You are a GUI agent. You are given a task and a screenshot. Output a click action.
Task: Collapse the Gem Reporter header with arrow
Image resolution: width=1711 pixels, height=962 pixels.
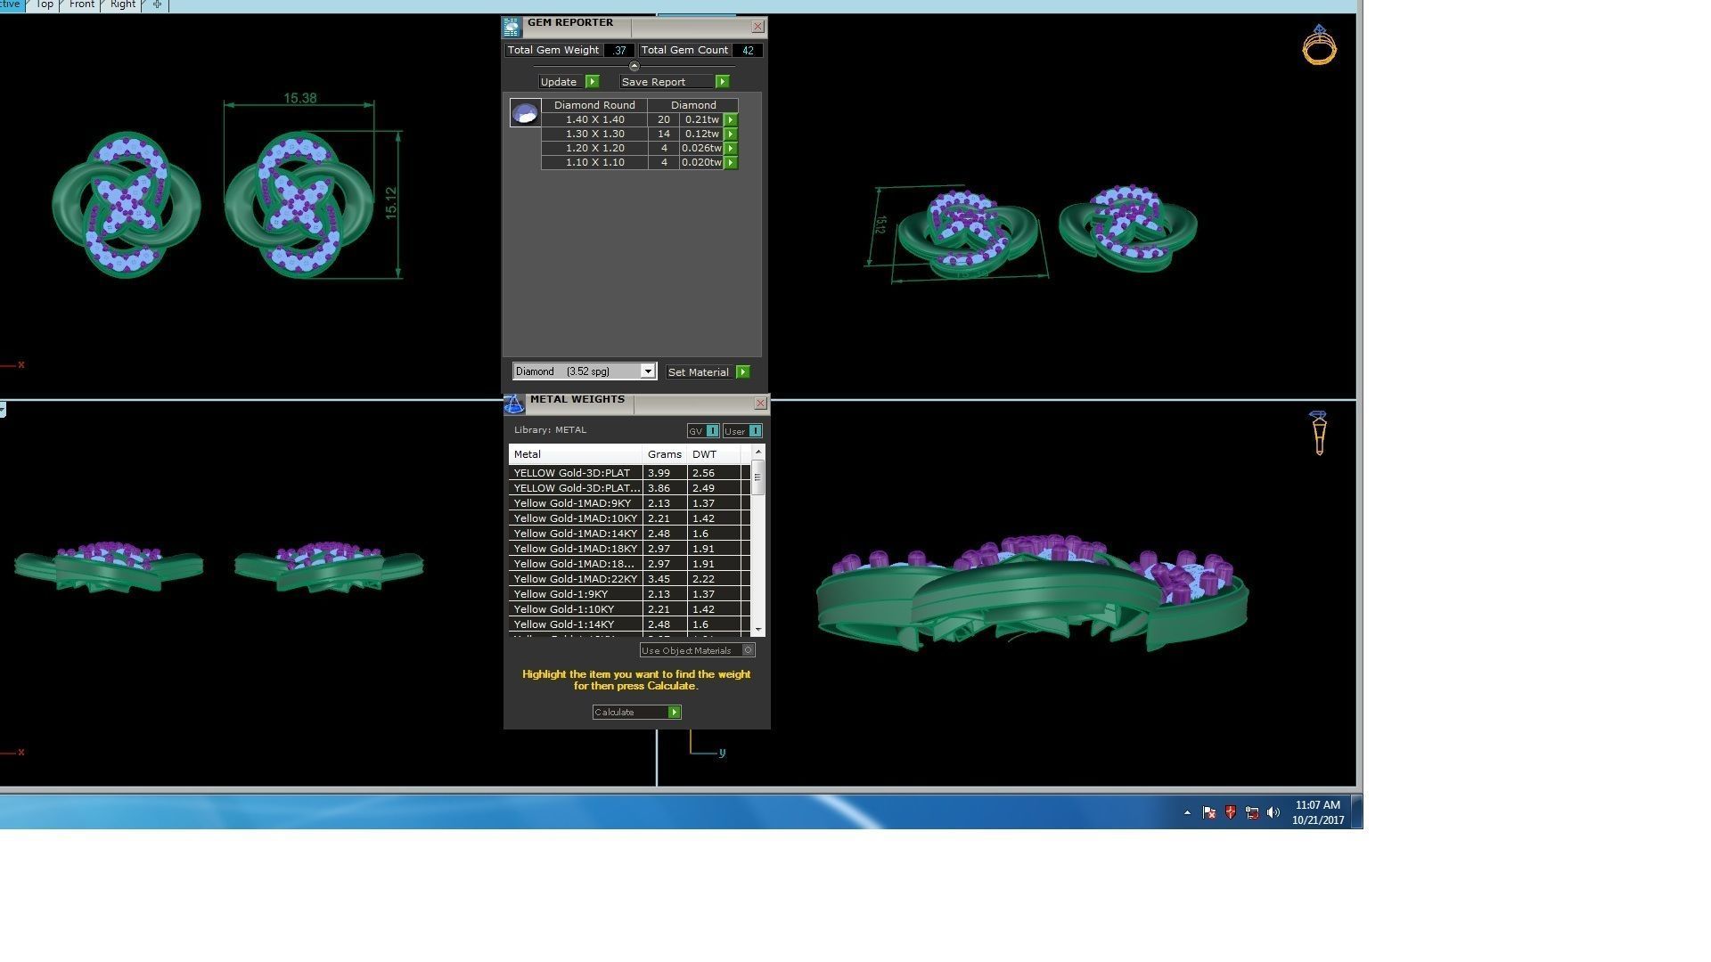(x=634, y=67)
